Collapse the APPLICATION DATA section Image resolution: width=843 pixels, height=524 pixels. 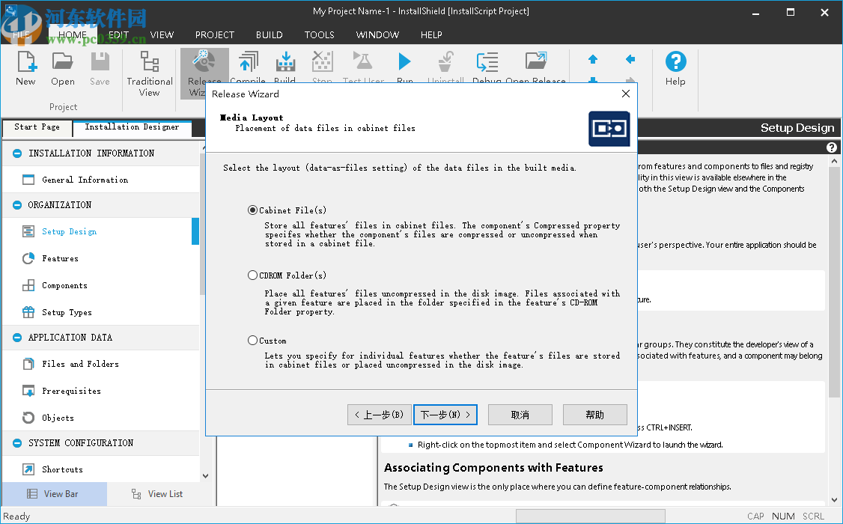(x=16, y=337)
